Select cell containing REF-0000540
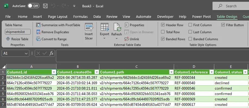This screenshot has height=108, width=249. pos(194,83)
